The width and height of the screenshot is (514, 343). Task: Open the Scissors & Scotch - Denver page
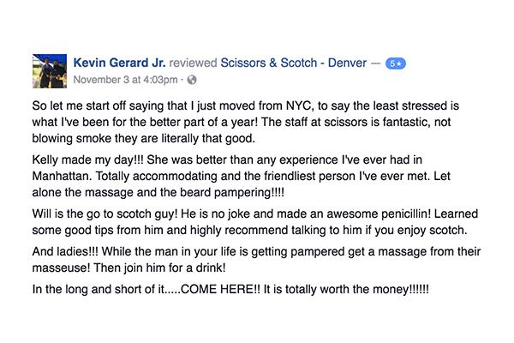(293, 63)
